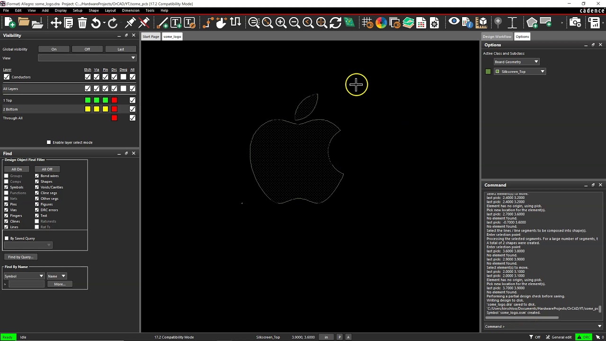The width and height of the screenshot is (606, 341).
Task: Toggle the 2 Bottom layer All checkbox
Action: pos(133,109)
